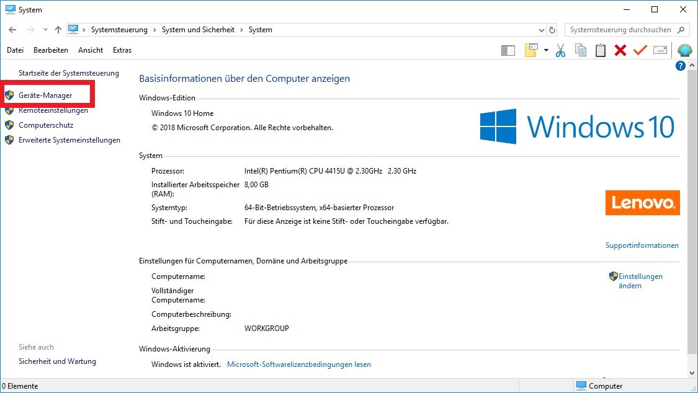Open the Datei menu
This screenshot has width=698, height=393.
(15, 50)
